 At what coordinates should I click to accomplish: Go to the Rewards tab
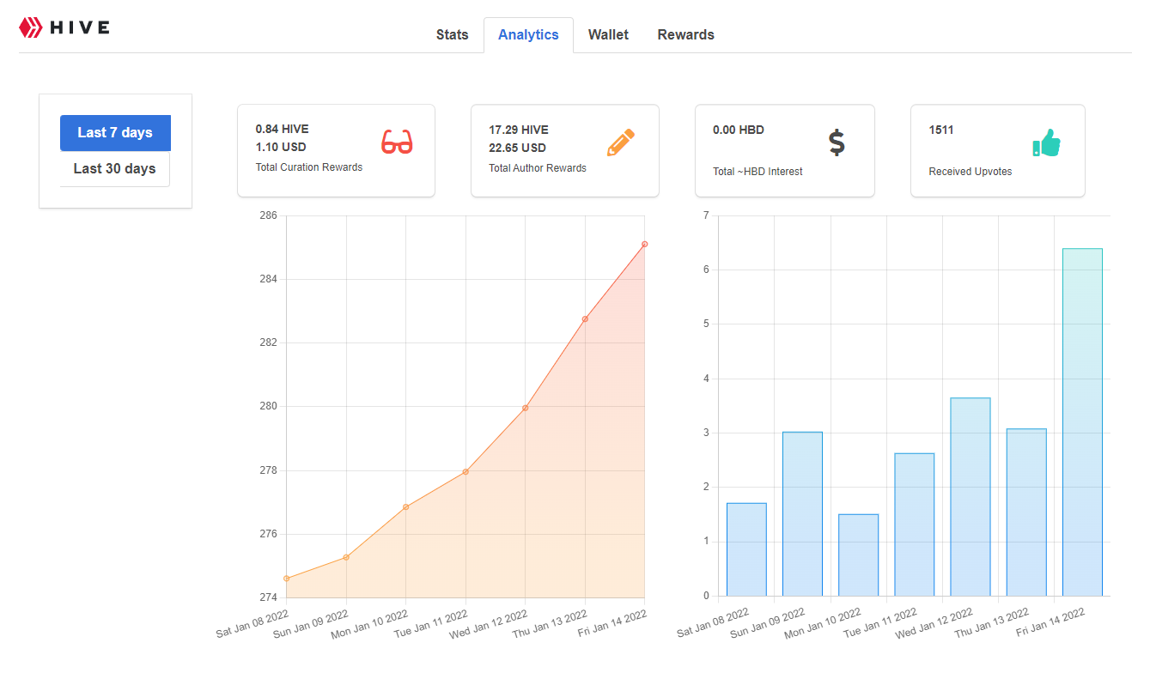point(686,35)
